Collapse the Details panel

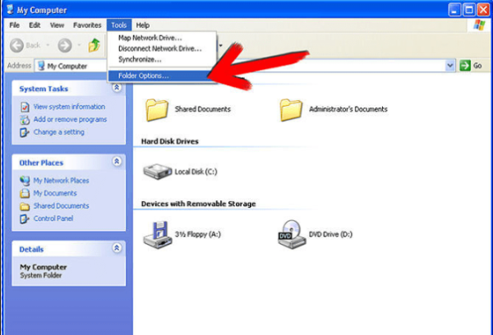[117, 248]
